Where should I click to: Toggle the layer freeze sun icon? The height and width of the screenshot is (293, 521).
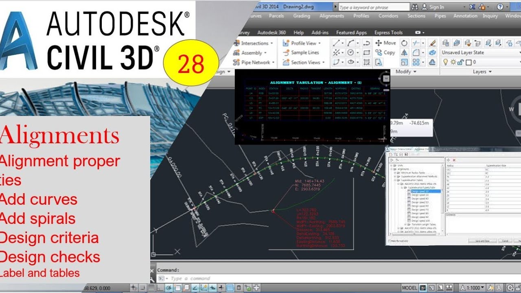pos(453,62)
